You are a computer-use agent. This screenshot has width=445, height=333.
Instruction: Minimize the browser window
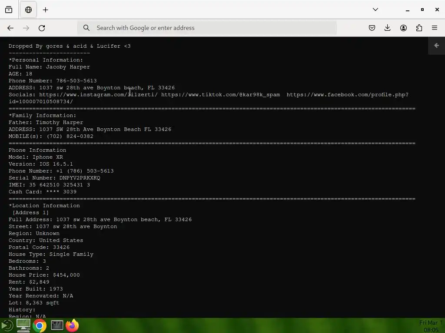[408, 10]
